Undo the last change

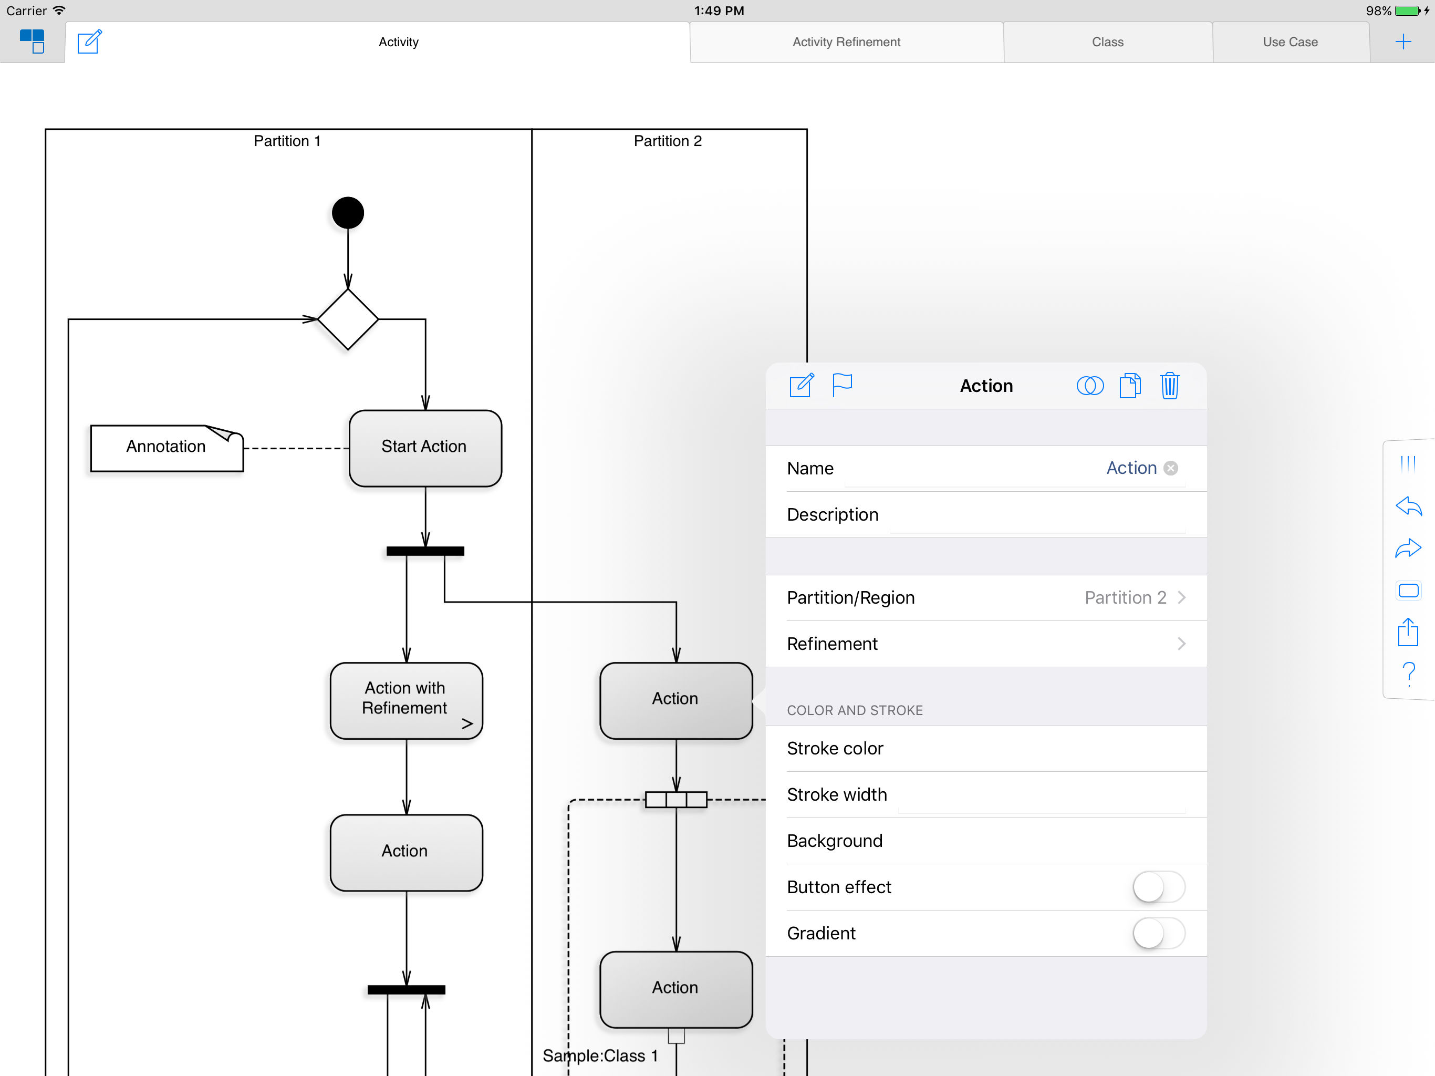[x=1408, y=505]
